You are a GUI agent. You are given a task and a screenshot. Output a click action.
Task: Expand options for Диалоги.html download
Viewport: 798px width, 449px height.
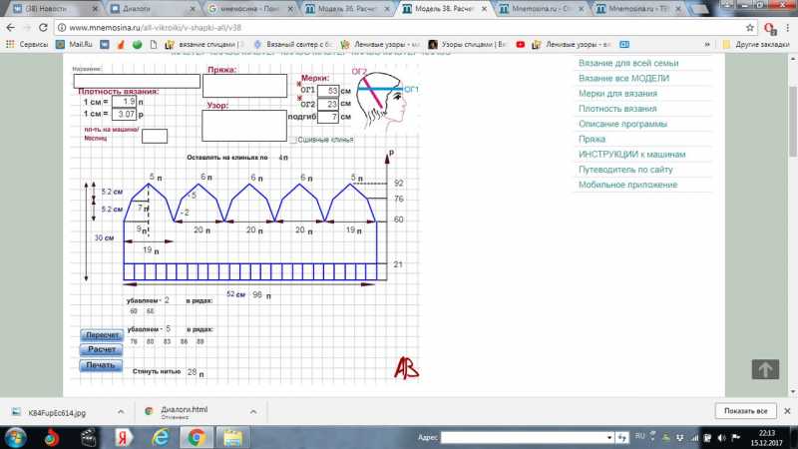(248, 411)
